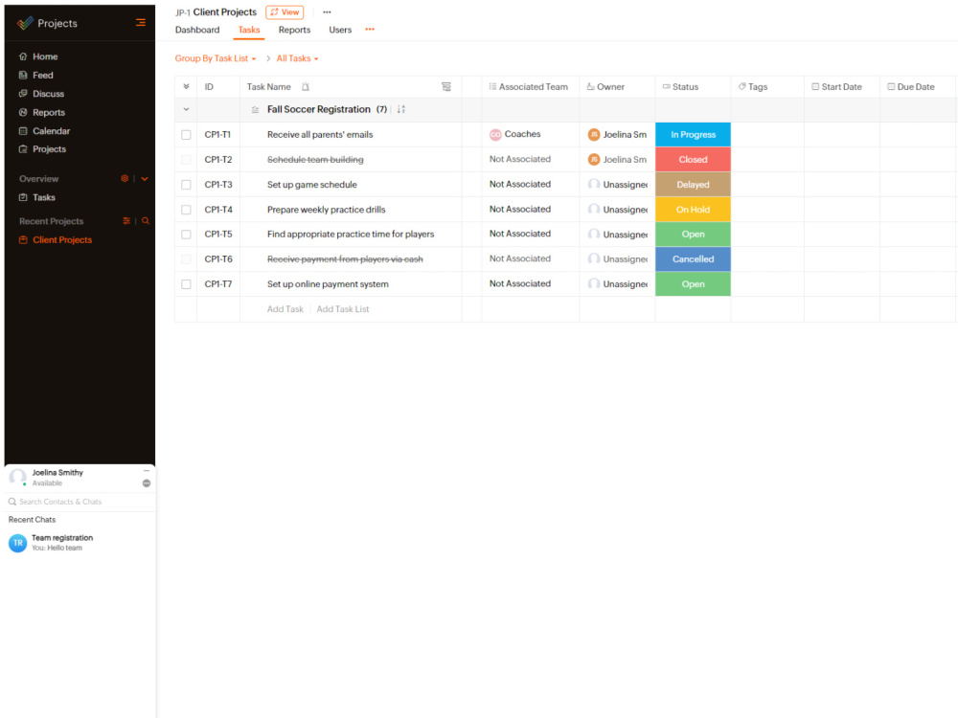Select checkbox for CP1-T7
This screenshot has height=718, width=958.
187,284
